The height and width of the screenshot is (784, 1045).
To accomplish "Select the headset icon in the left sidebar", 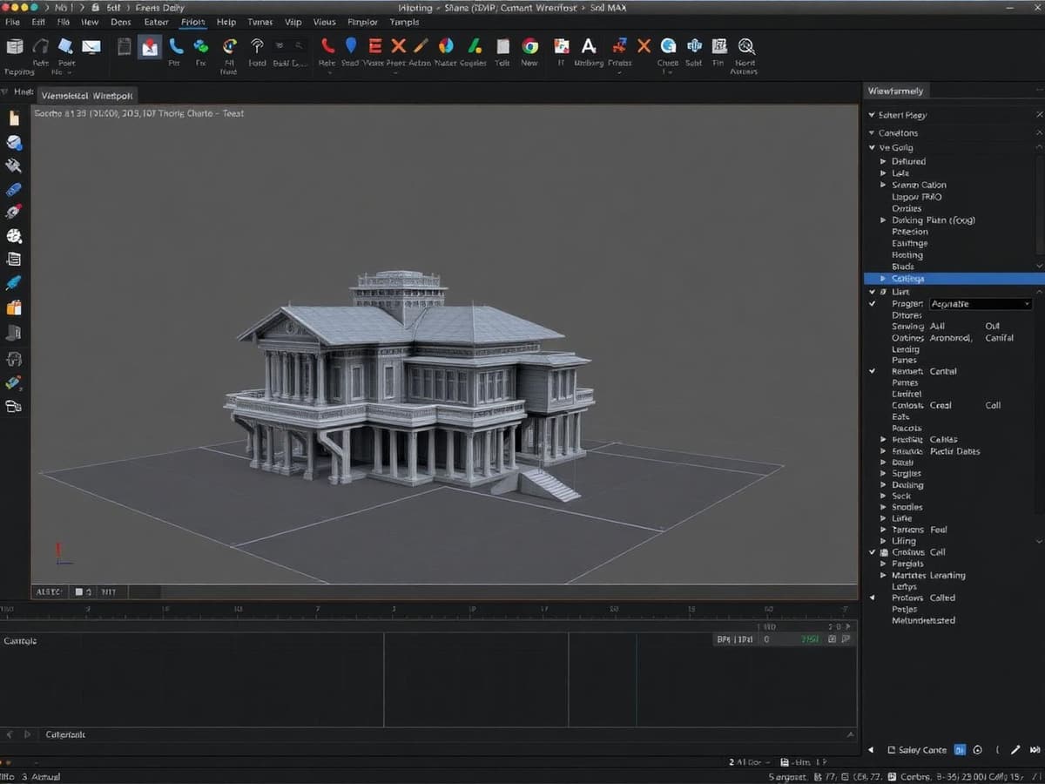I will (14, 358).
